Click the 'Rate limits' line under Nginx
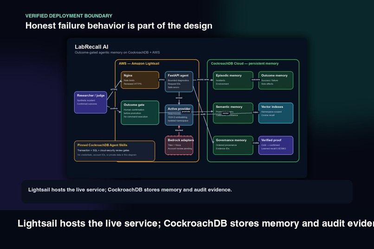The width and height of the screenshot is (374, 249). [x=129, y=80]
